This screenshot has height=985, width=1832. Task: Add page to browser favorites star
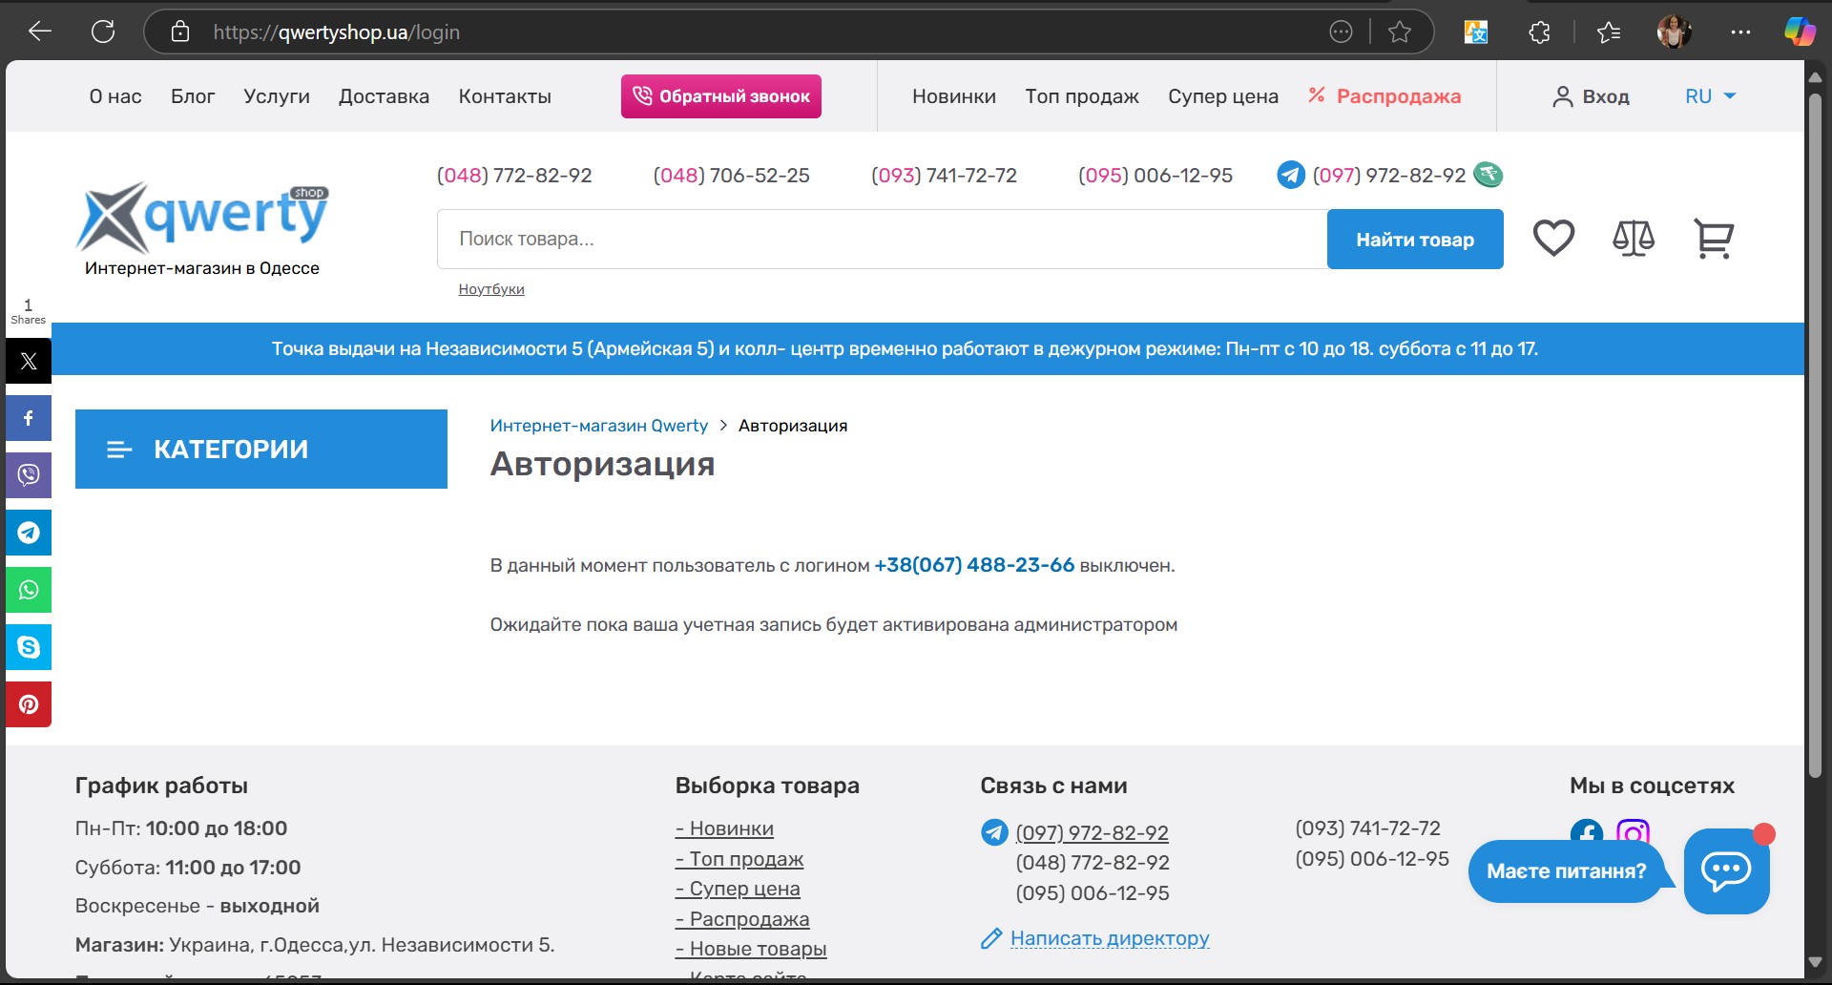[1400, 32]
